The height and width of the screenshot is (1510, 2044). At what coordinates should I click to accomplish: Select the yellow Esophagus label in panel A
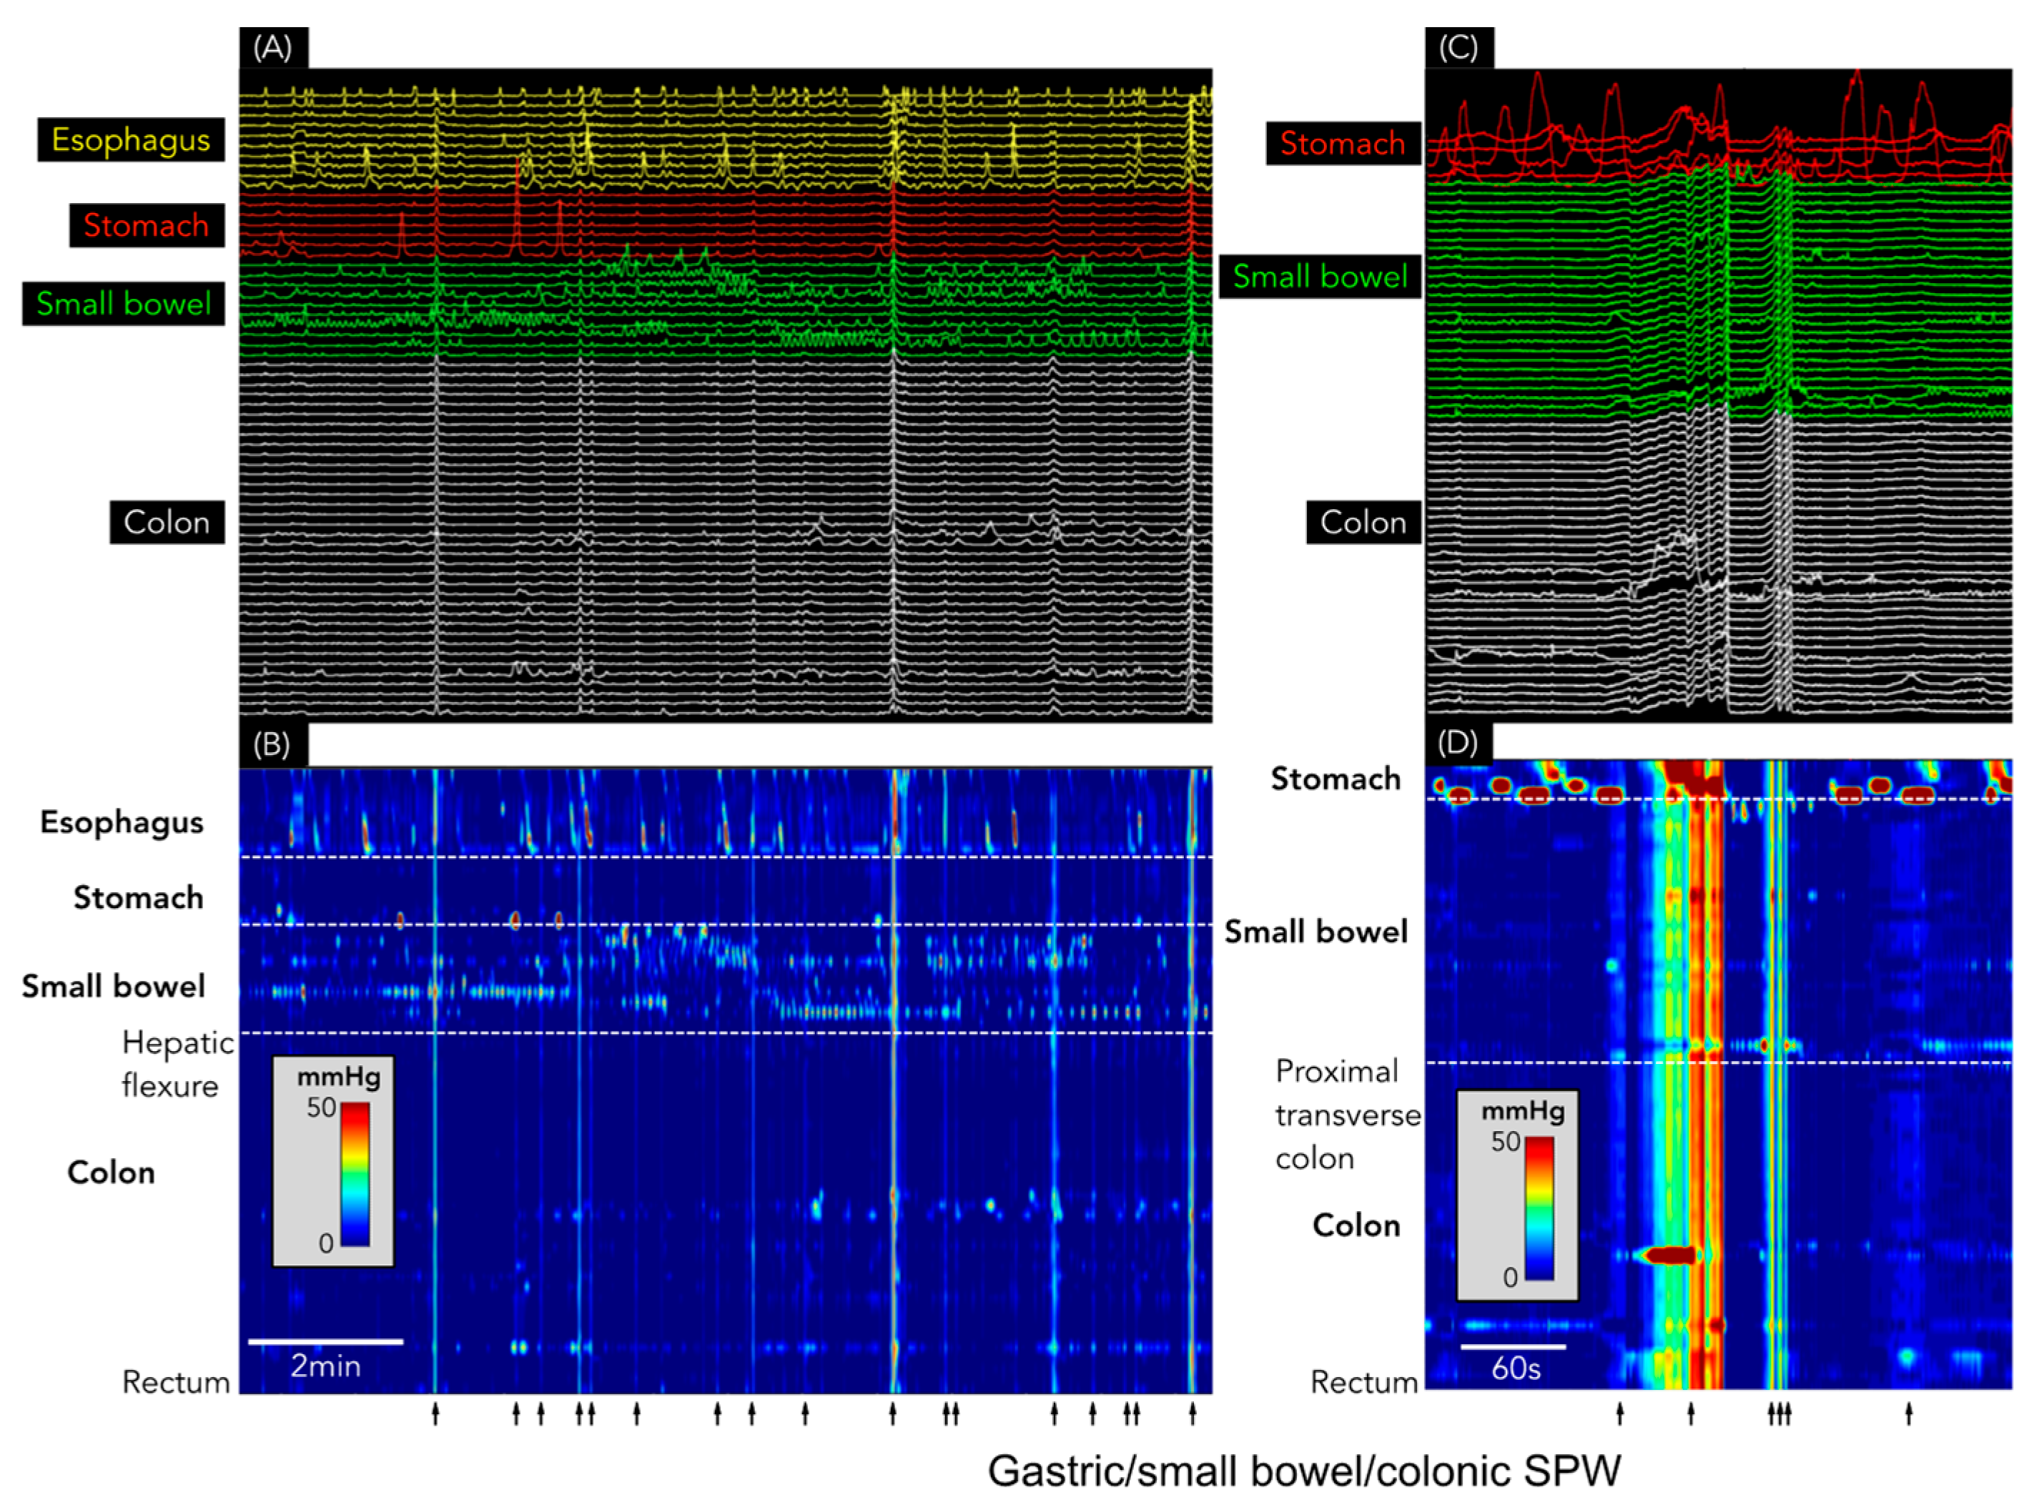click(x=131, y=140)
